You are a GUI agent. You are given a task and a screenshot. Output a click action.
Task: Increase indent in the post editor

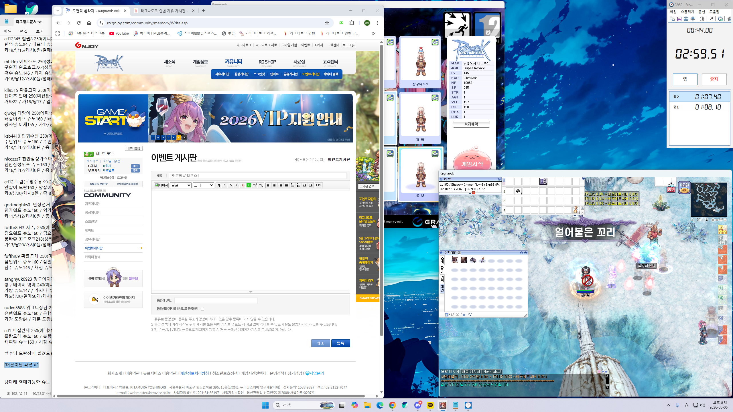(311, 185)
